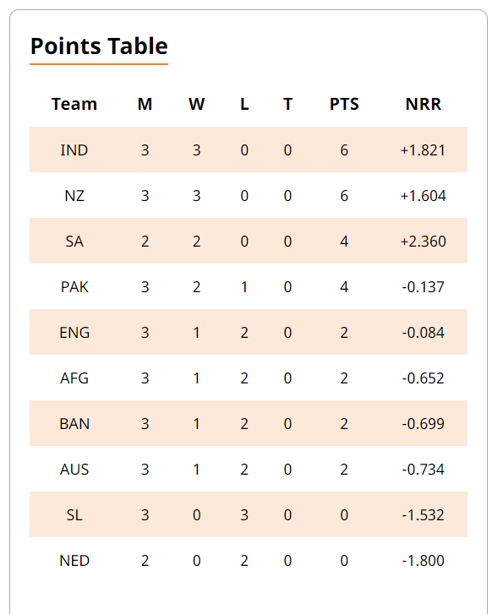The width and height of the screenshot is (492, 614).
Task: Select the W wins column header
Action: point(196,104)
